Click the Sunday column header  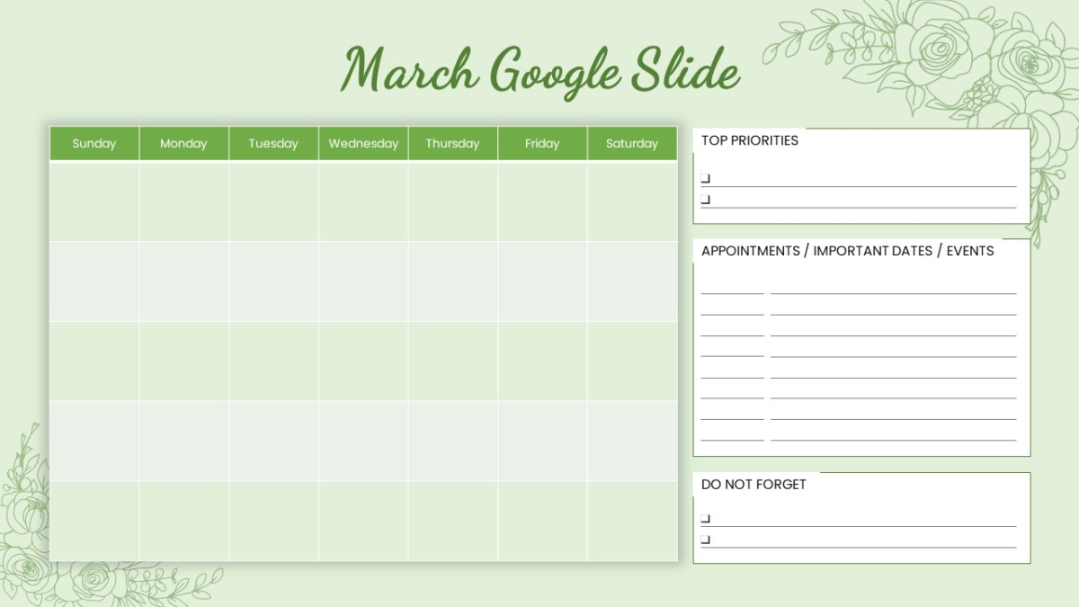(x=94, y=143)
